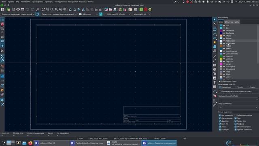Open the layer presets (Ctrl+Tab) dropdown

(238, 100)
